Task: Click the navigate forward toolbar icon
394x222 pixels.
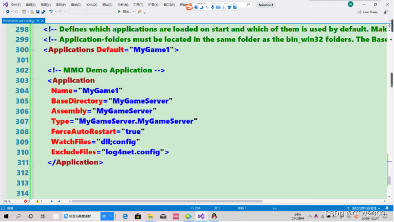Action: point(16,11)
